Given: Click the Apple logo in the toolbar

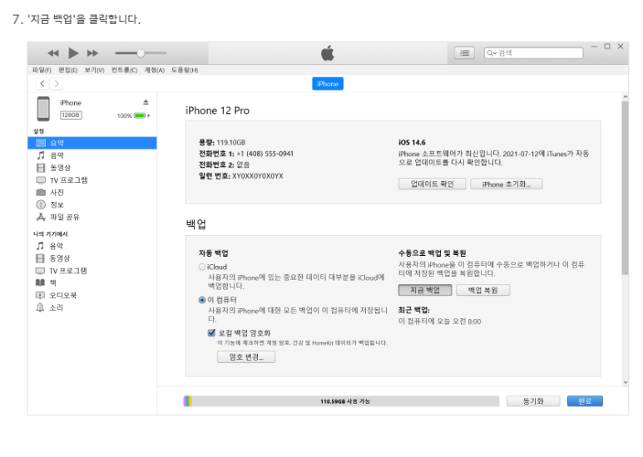Looking at the screenshot, I should pos(328,53).
